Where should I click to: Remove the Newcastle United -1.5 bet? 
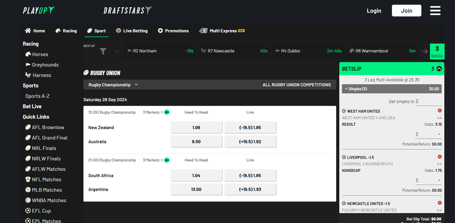tap(439, 203)
